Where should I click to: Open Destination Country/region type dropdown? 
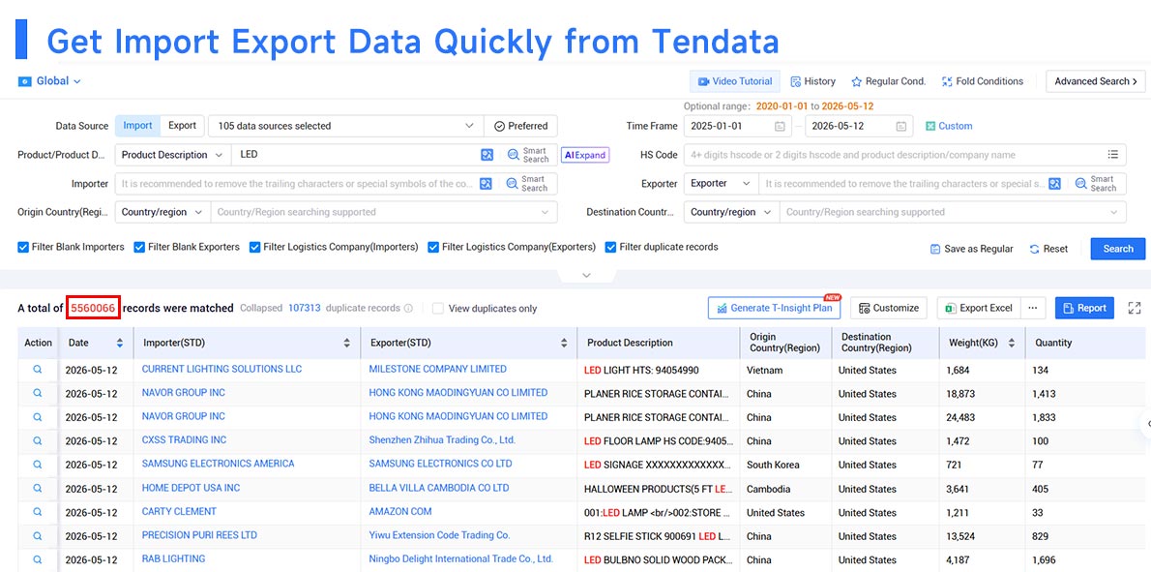click(x=731, y=212)
